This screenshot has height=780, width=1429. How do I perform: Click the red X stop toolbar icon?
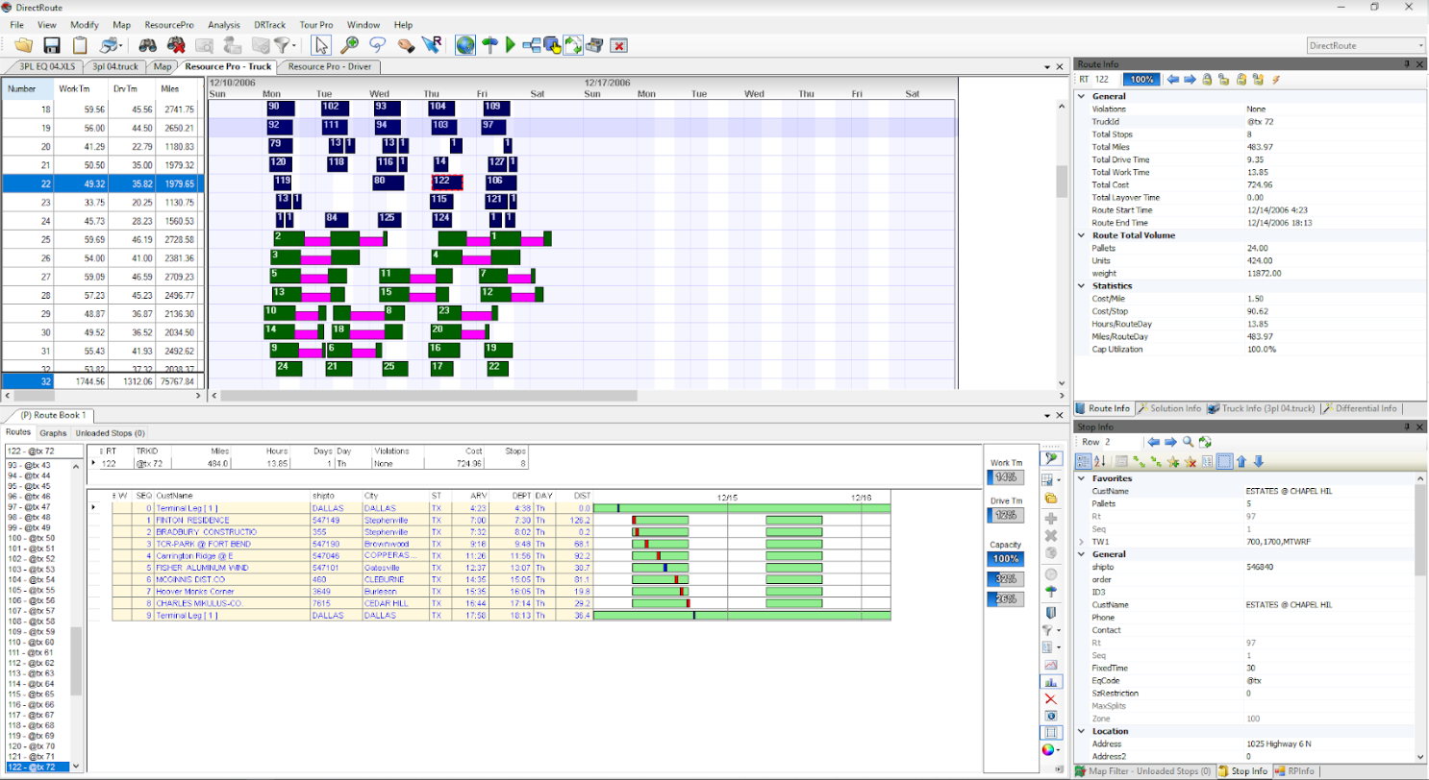pyautogui.click(x=619, y=44)
